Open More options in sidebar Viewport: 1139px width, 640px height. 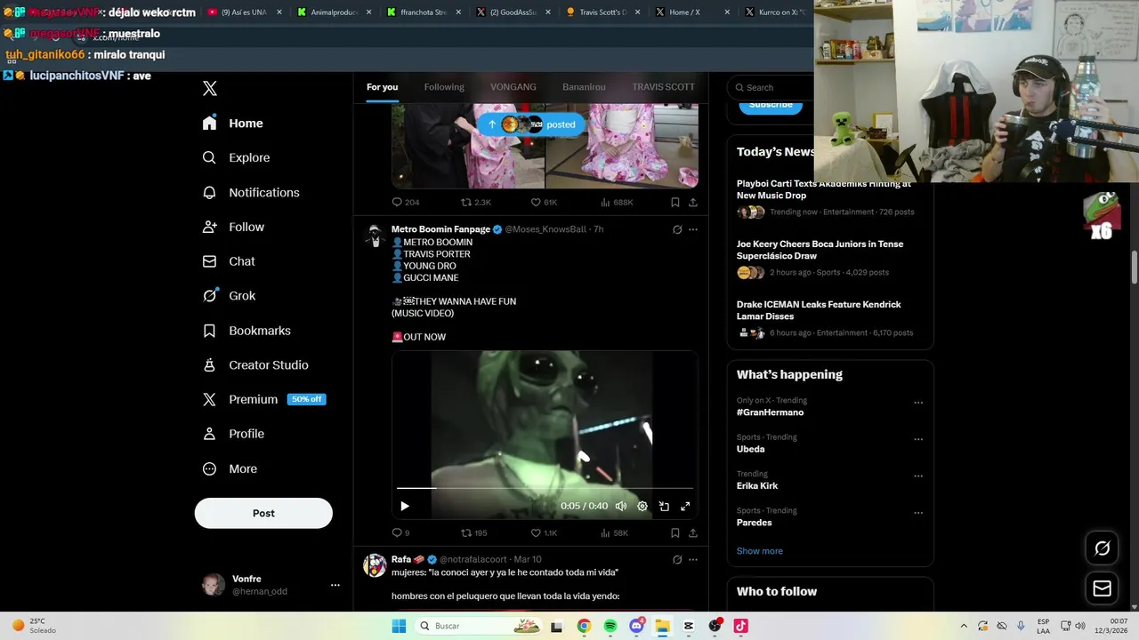tap(230, 468)
